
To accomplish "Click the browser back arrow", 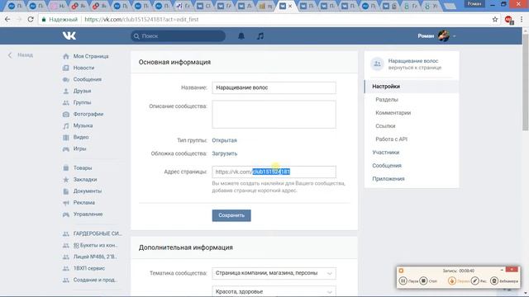I will tap(7, 20).
